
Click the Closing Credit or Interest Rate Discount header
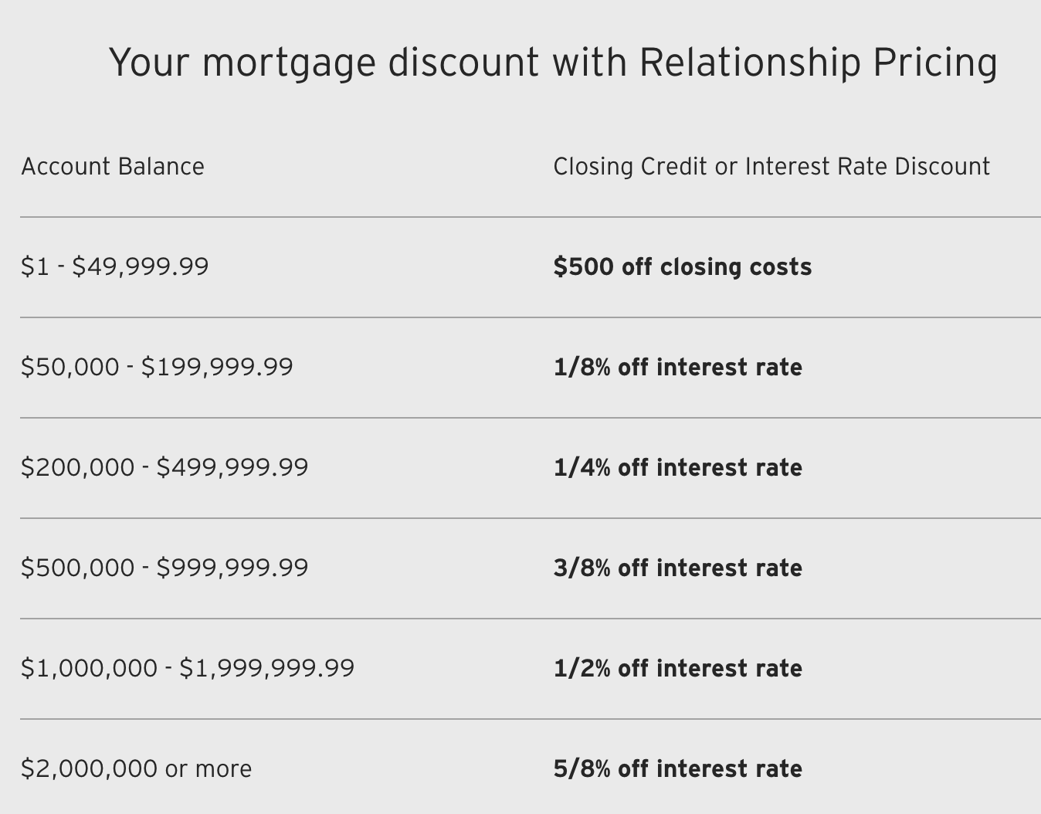coord(771,167)
